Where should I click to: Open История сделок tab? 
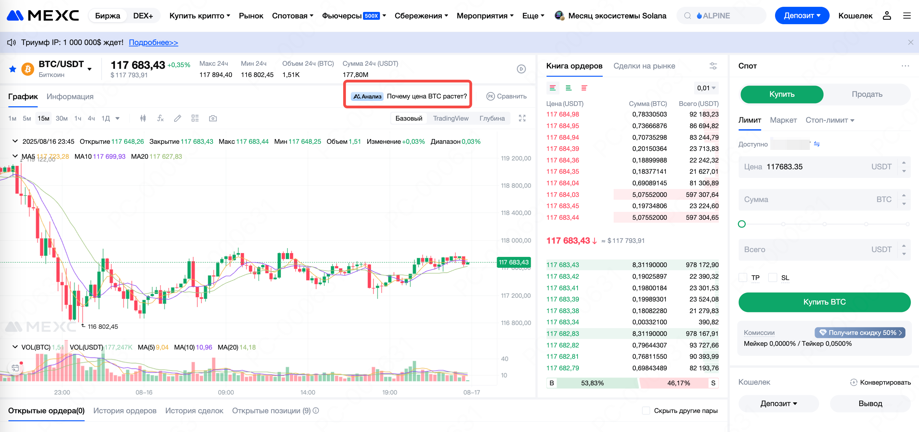[194, 411]
